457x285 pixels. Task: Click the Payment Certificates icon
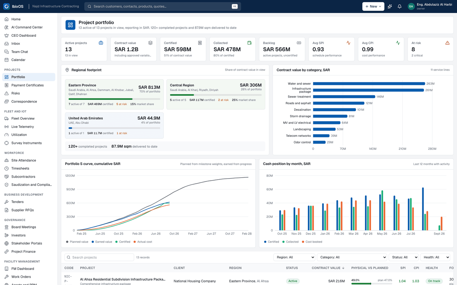pyautogui.click(x=6, y=85)
